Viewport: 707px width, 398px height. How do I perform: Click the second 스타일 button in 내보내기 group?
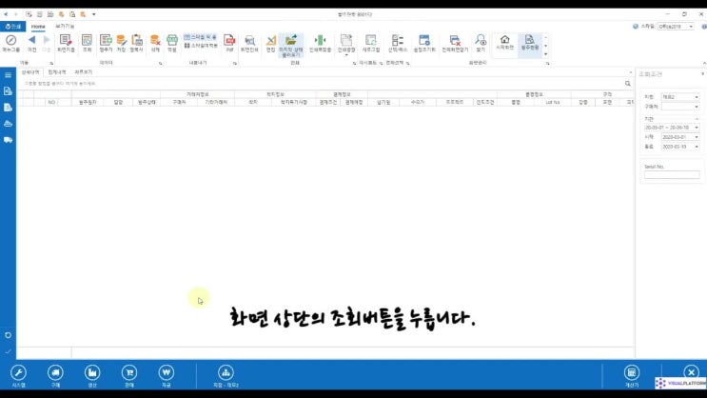(201, 46)
